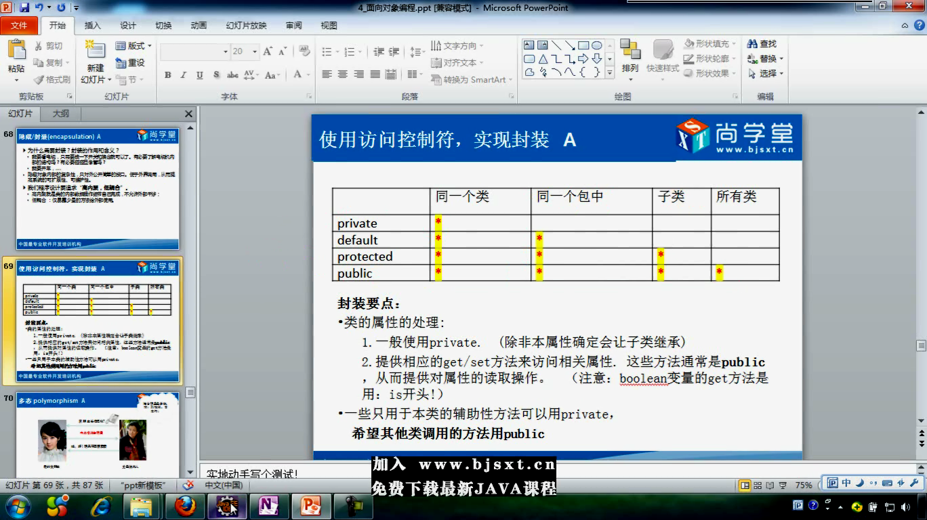
Task: Click the Undo icon in quick access toolbar
Action: pyautogui.click(x=40, y=7)
